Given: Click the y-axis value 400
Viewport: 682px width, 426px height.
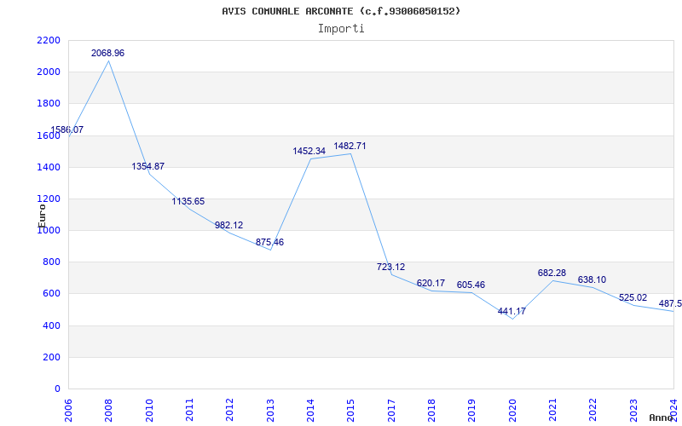Looking at the screenshot, I should pyautogui.click(x=52, y=326).
